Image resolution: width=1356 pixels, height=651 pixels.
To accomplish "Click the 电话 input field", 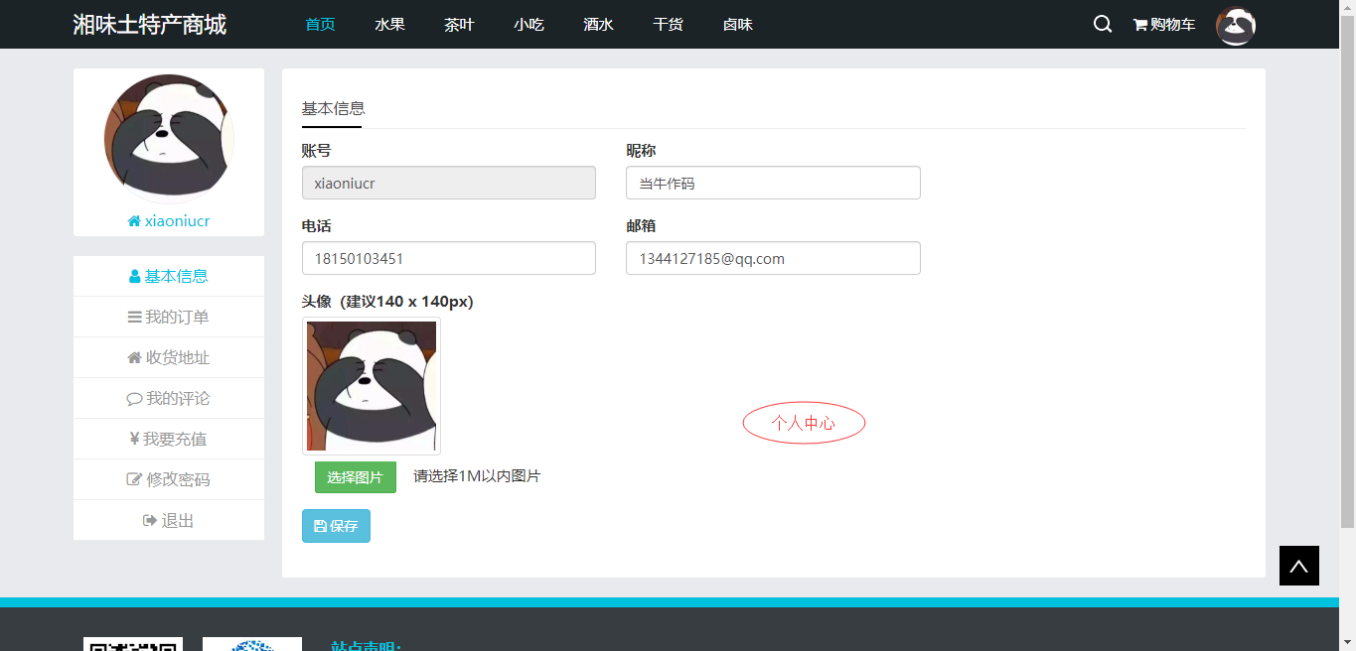I will [x=449, y=258].
